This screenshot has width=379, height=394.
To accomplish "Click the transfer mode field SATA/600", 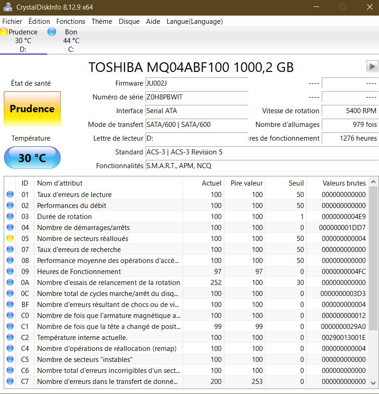I will click(197, 125).
